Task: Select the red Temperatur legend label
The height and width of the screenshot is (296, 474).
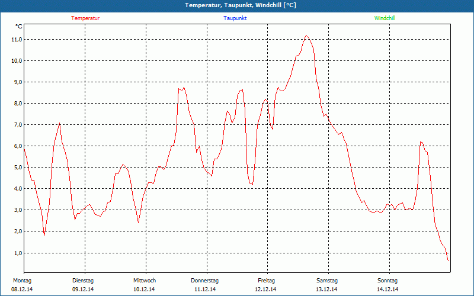Action: (85, 18)
